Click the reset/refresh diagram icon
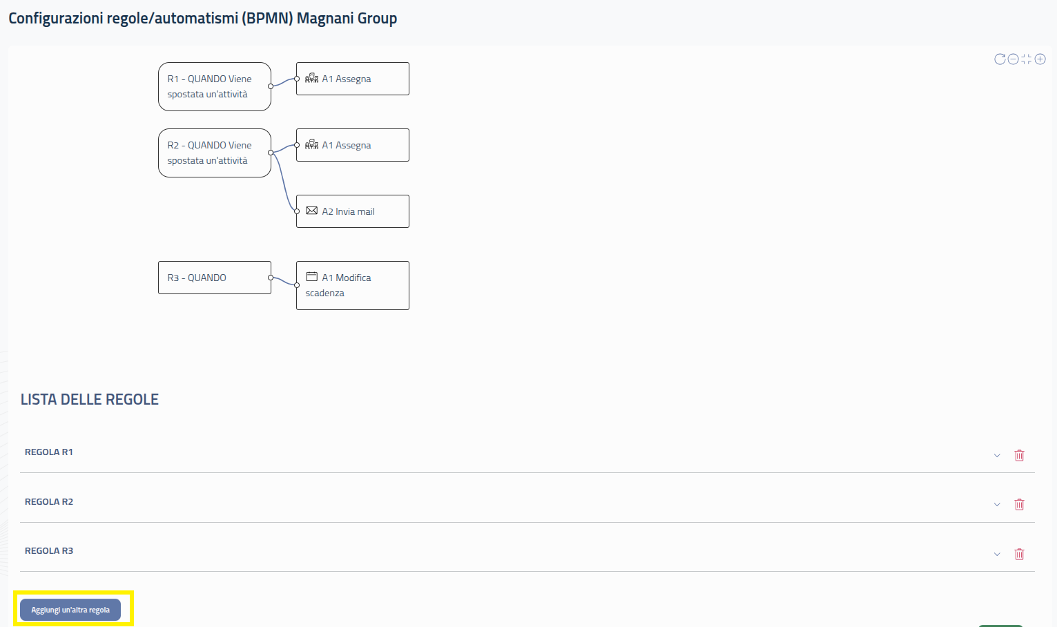 pos(1000,59)
